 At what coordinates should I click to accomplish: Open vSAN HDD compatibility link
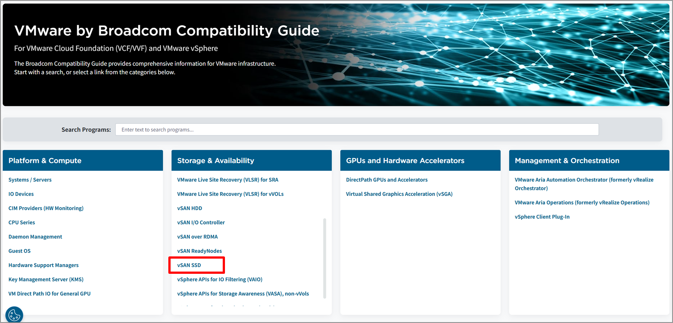coord(189,208)
